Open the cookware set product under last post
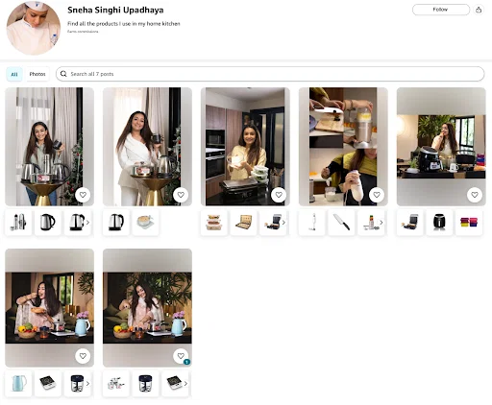 pos(116,383)
